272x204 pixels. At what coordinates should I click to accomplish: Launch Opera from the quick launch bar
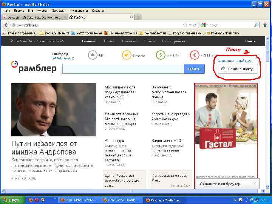pos(37,200)
